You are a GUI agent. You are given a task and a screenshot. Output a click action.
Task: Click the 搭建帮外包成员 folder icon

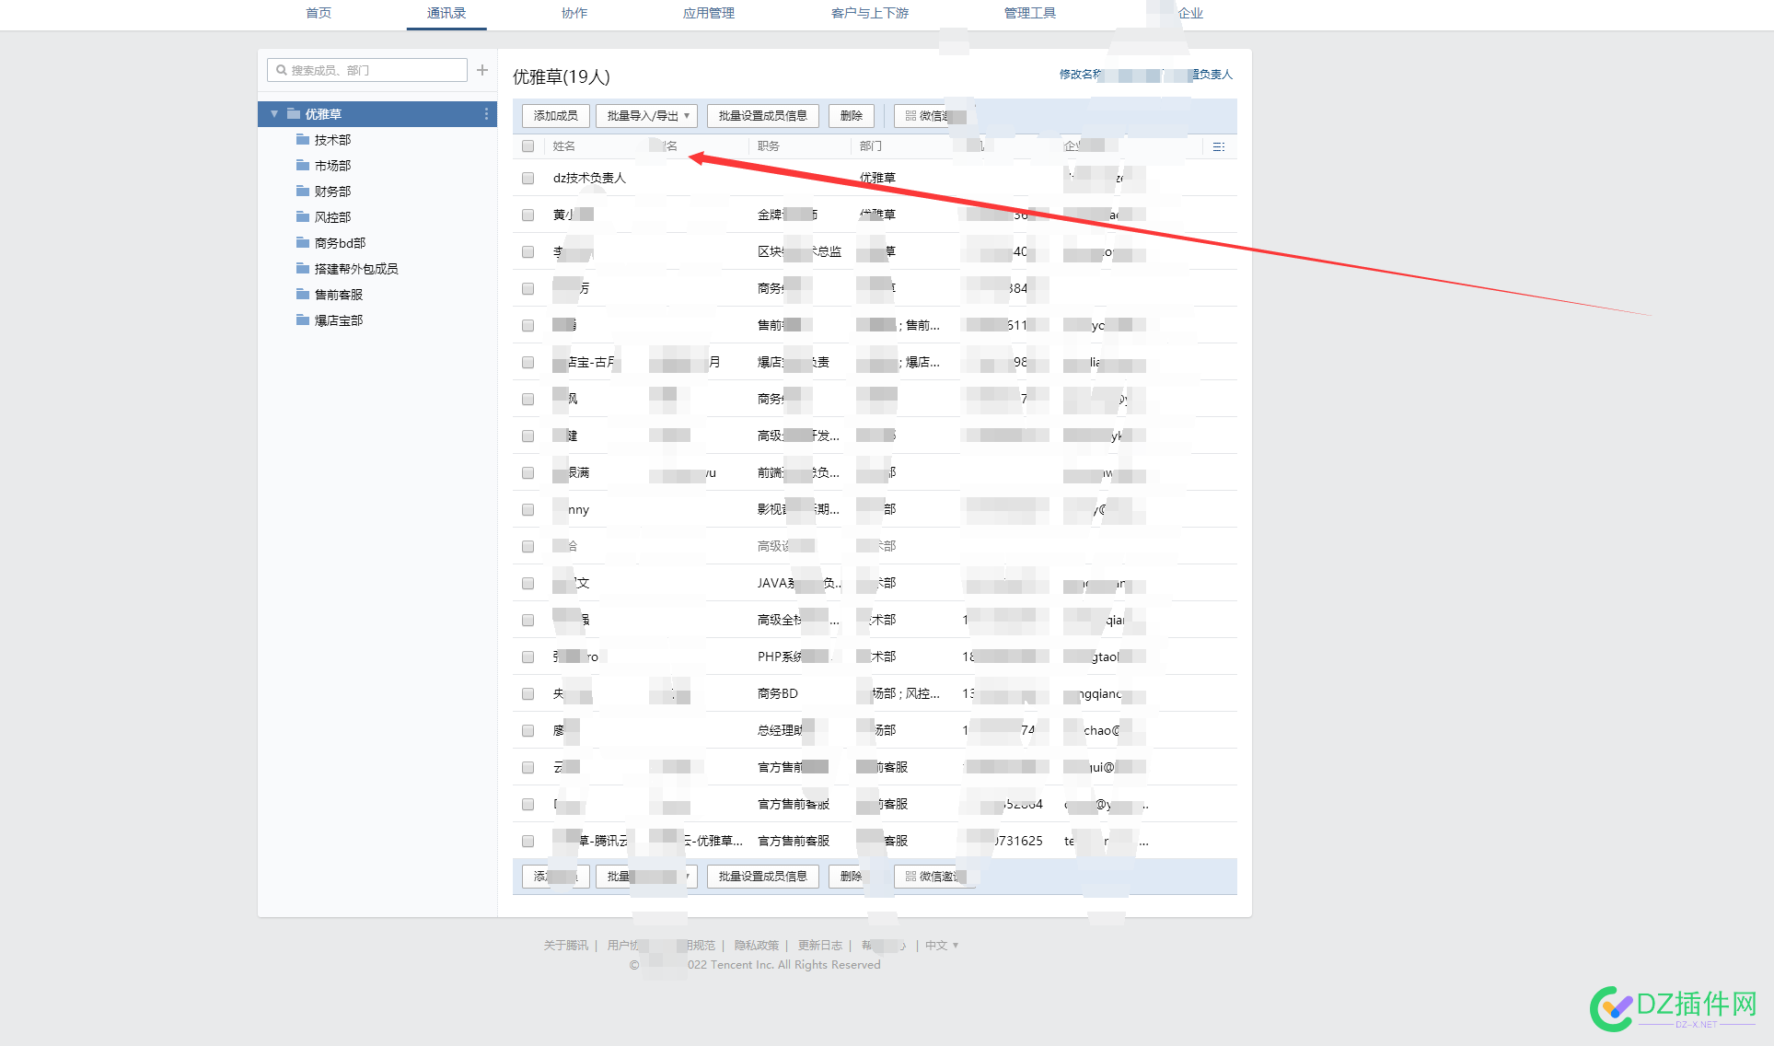coord(303,269)
